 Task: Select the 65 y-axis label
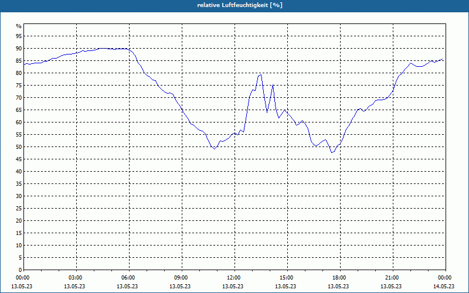coord(19,110)
